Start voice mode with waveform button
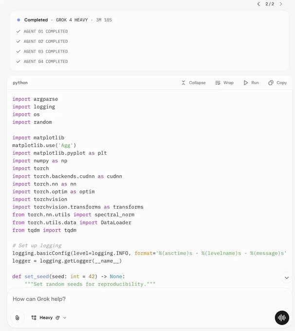 (282, 318)
